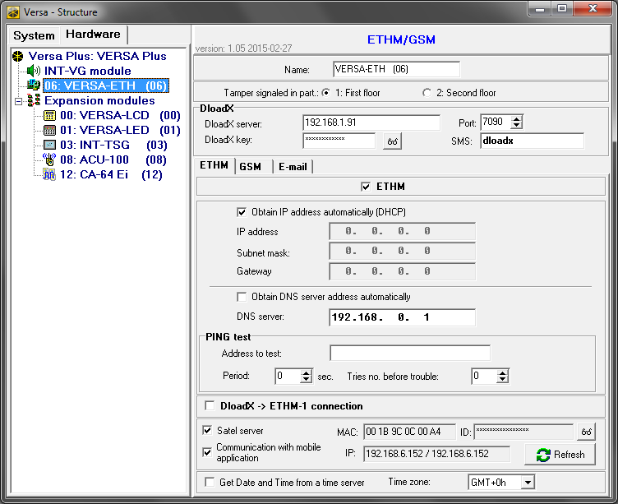Increase Tries no. before trouble value
Viewport: 618px width, 504px height.
[x=502, y=372]
